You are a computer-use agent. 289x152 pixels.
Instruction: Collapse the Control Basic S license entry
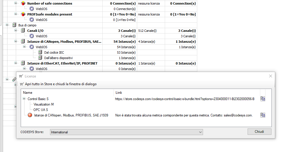[25, 99]
